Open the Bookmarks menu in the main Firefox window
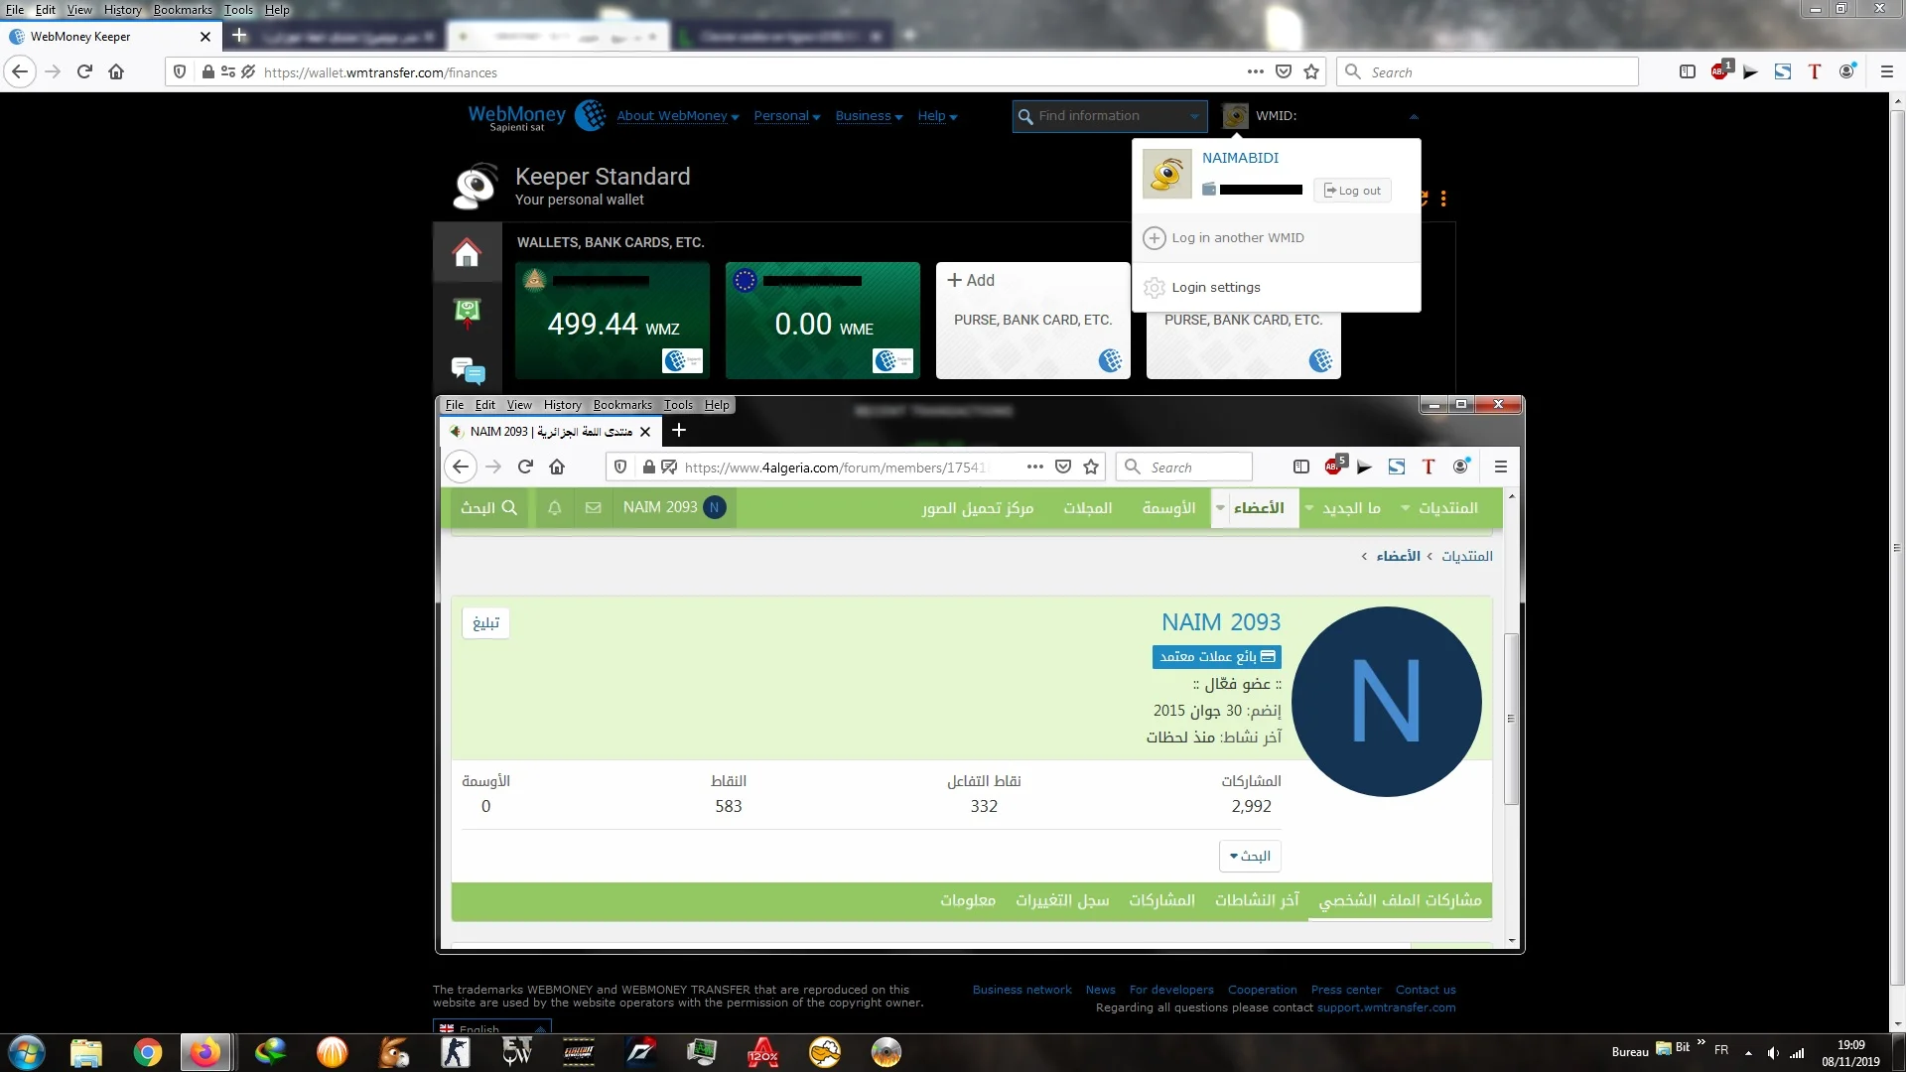Screen dimensions: 1906x1072 pos(183,10)
